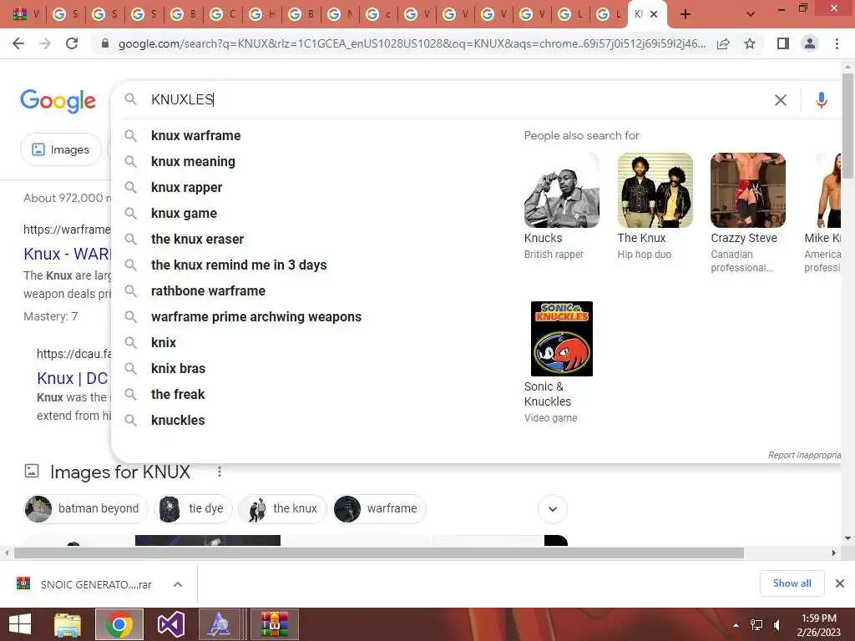Viewport: 855px width, 641px height.
Task: Open the Knux - WARFRAME result link
Action: (x=67, y=254)
